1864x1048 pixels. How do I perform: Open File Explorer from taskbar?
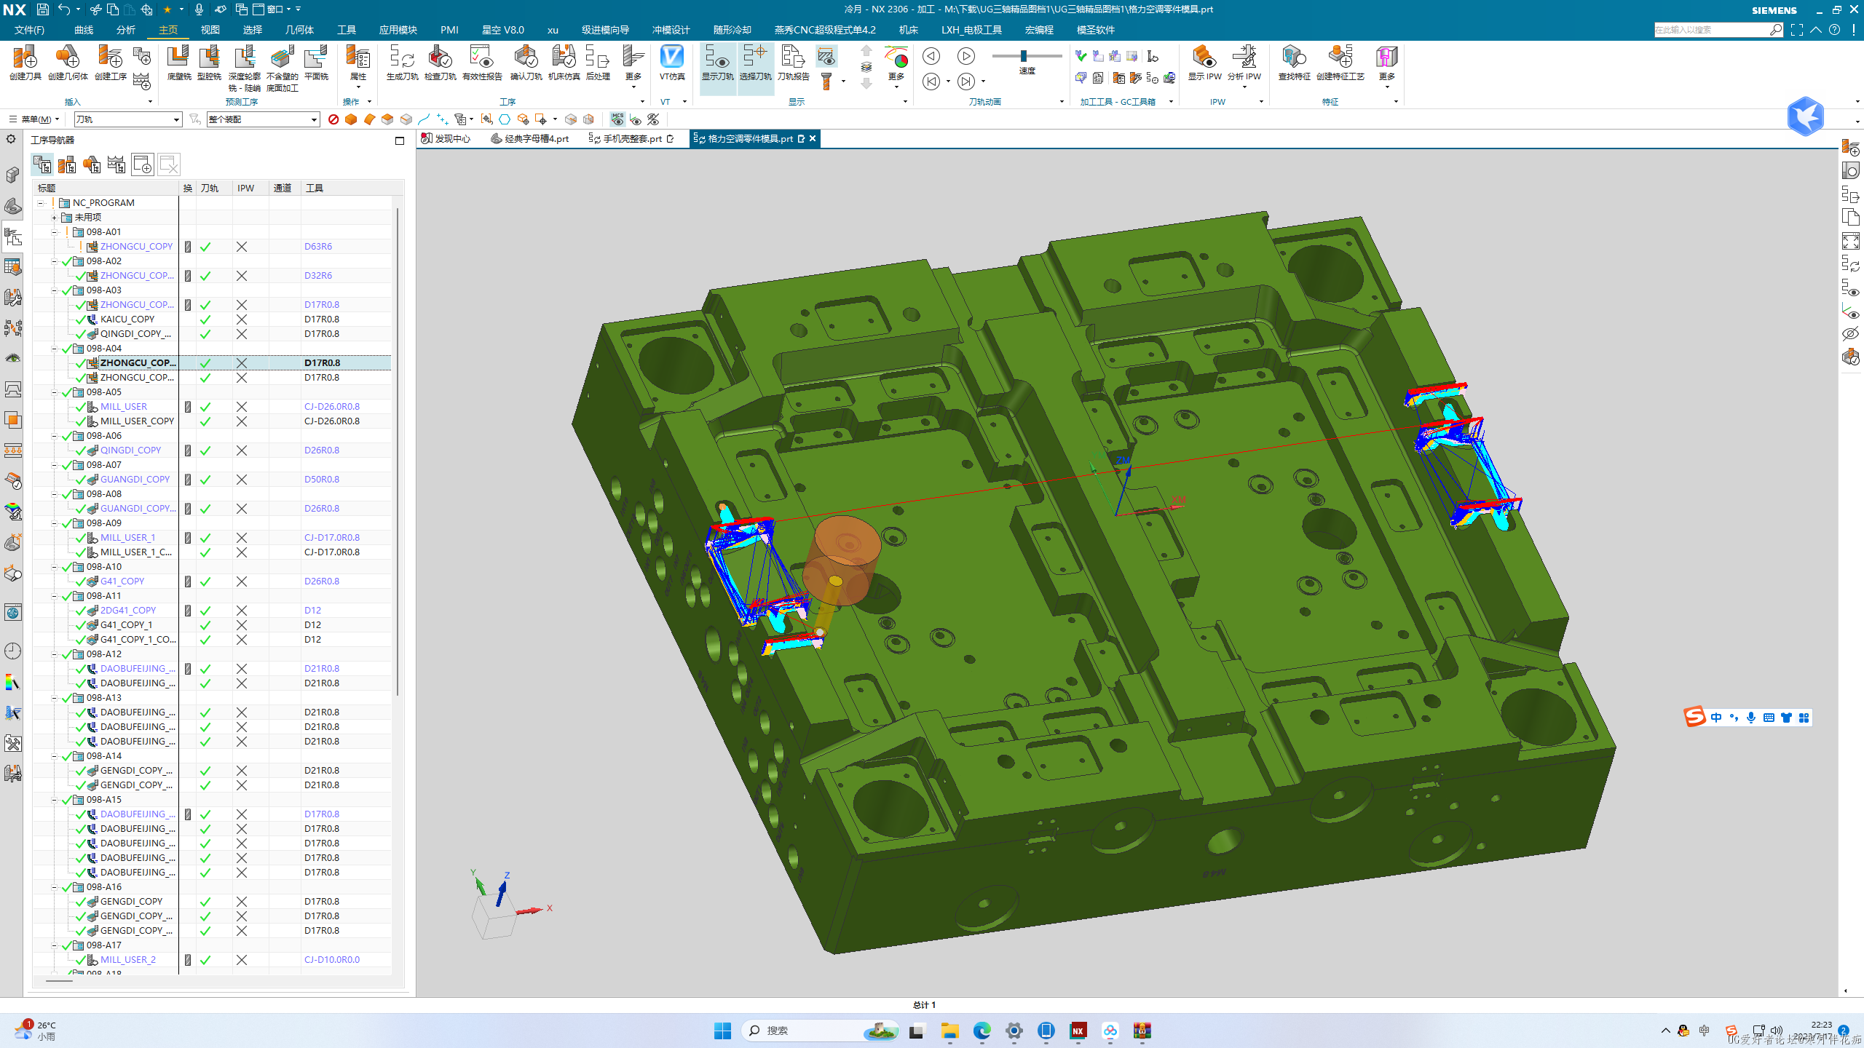click(949, 1031)
